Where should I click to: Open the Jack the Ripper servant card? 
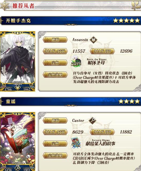[18, 61]
